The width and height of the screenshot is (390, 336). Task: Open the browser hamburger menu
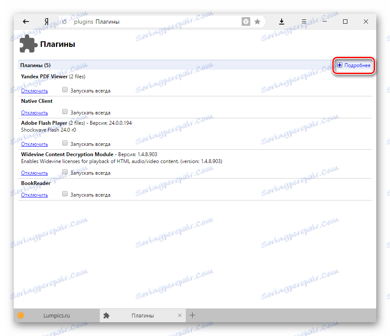pos(304,21)
